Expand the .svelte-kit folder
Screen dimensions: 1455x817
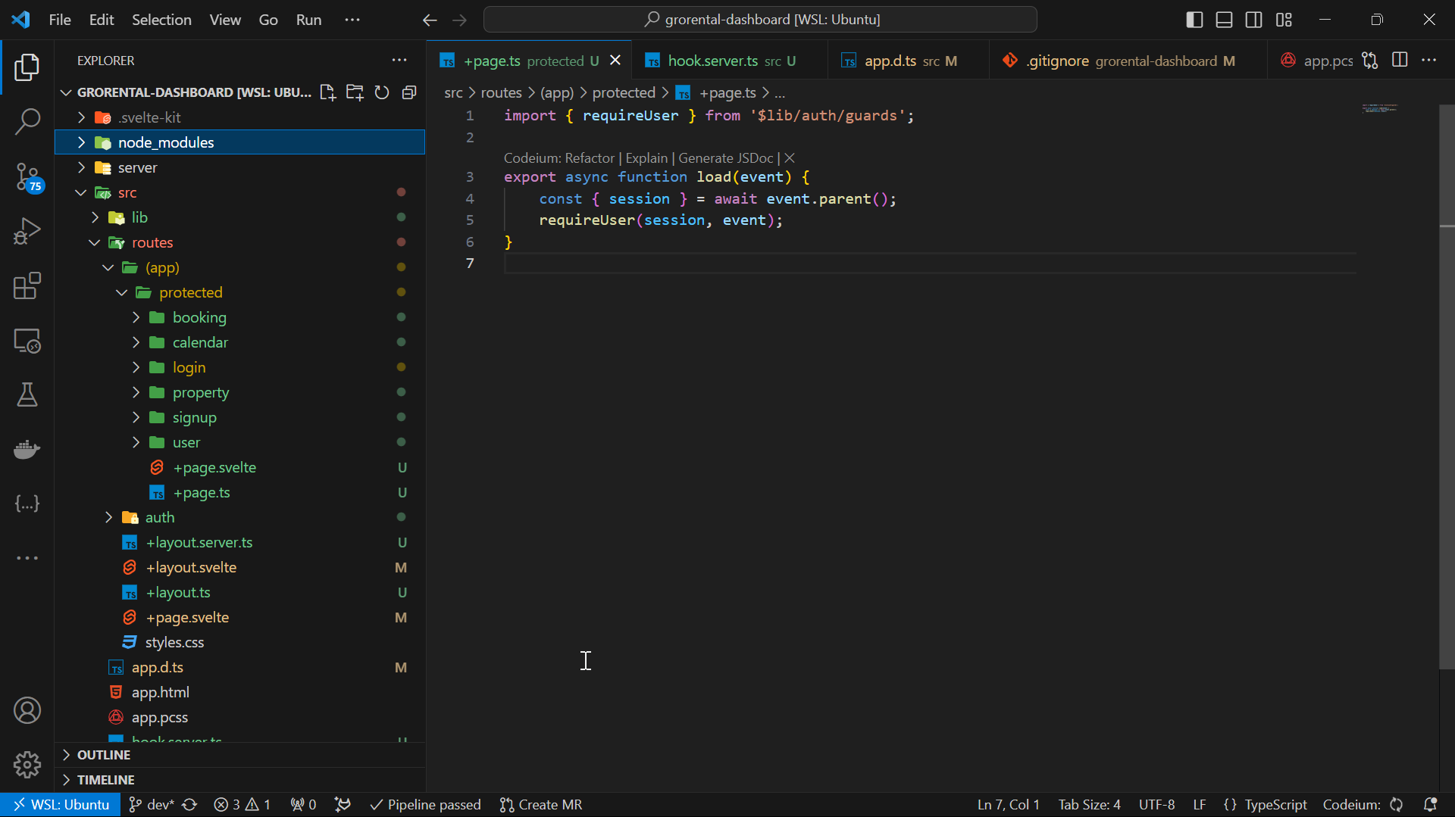click(x=239, y=117)
